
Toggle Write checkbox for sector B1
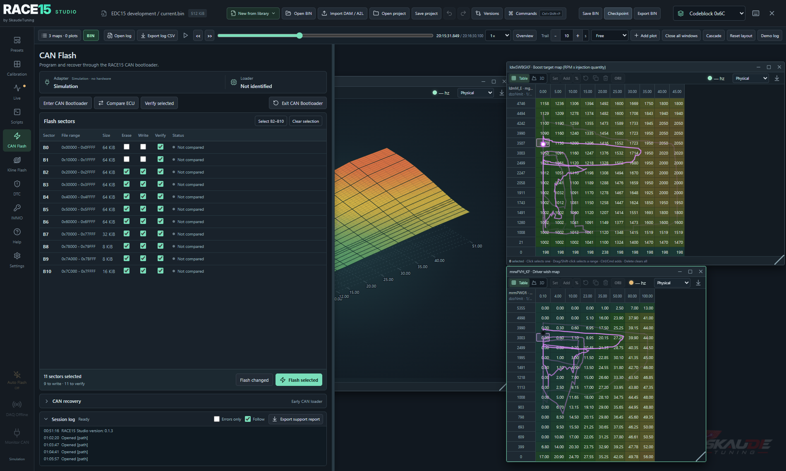(143, 159)
